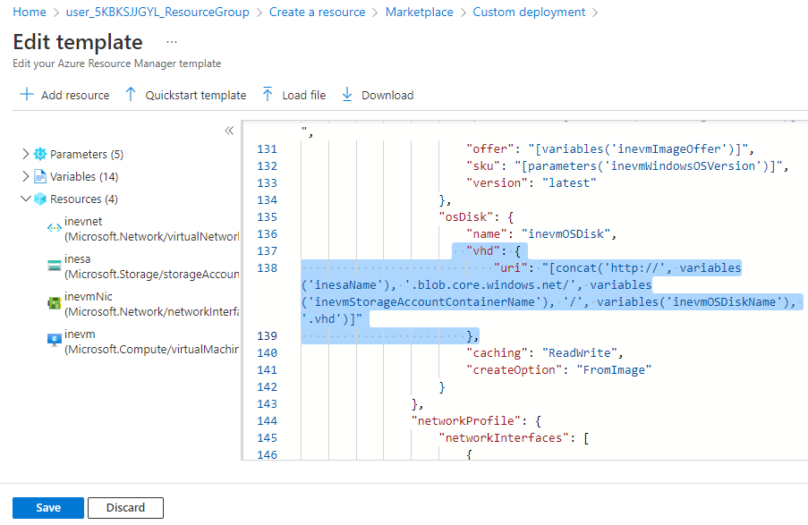Go to Home breadcrumb
This screenshot has width=808, height=525.
tap(30, 13)
